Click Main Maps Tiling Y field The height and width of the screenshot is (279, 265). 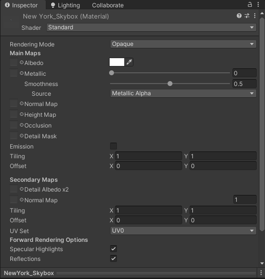click(x=223, y=156)
